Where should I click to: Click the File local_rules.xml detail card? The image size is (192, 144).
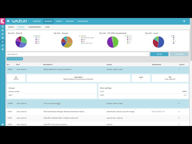[170, 78]
